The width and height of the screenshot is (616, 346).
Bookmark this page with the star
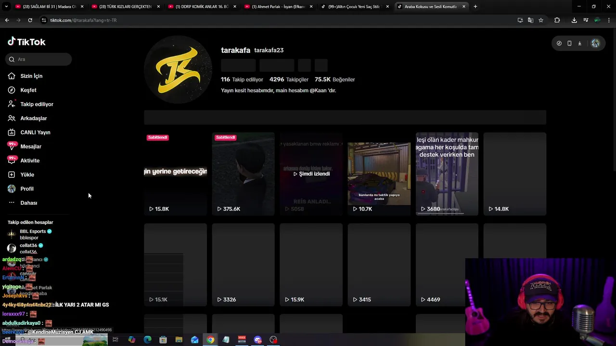pos(541,20)
